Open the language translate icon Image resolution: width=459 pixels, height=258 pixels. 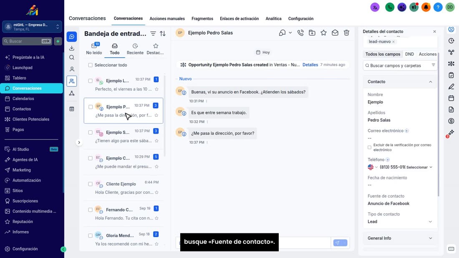(x=375, y=8)
